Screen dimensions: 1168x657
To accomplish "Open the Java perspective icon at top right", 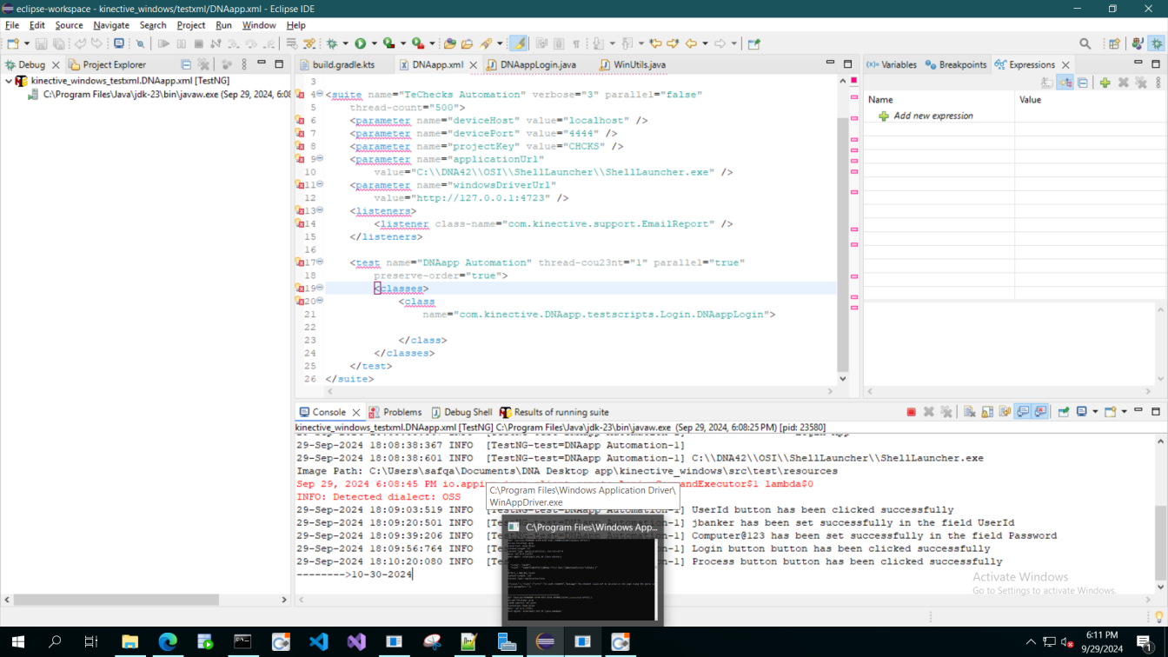I will (x=1138, y=43).
